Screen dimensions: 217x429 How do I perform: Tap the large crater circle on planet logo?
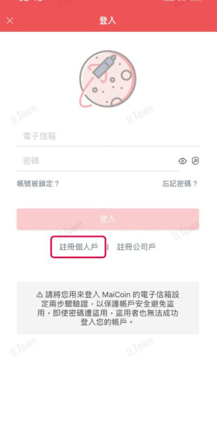click(126, 75)
